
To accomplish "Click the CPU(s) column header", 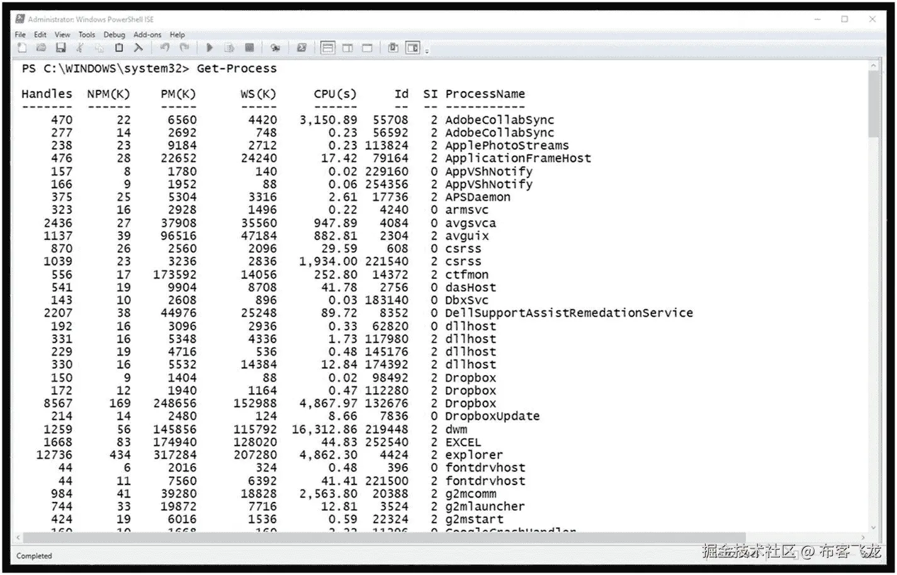I will [335, 94].
